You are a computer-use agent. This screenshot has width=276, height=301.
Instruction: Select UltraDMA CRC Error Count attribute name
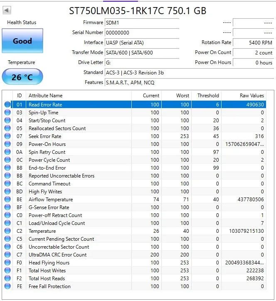[58, 255]
